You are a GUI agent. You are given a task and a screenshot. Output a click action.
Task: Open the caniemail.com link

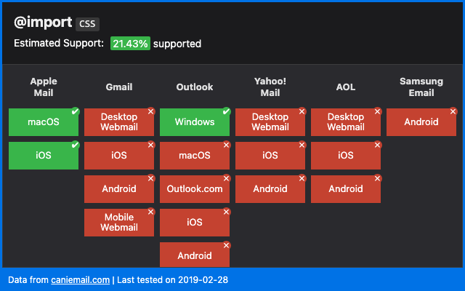(80, 279)
